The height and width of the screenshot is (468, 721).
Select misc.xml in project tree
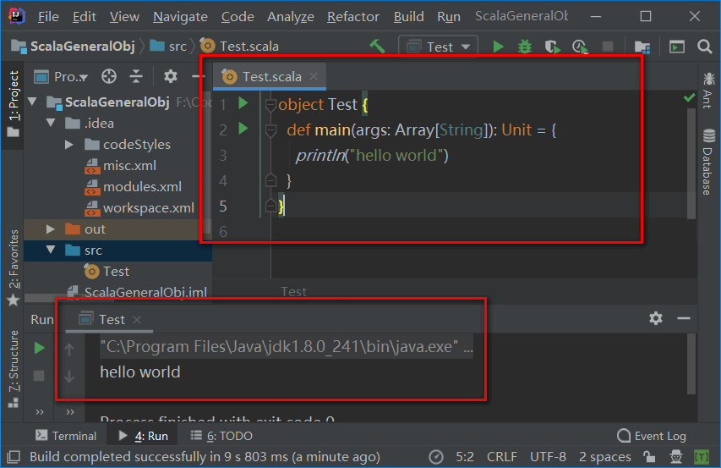121,165
